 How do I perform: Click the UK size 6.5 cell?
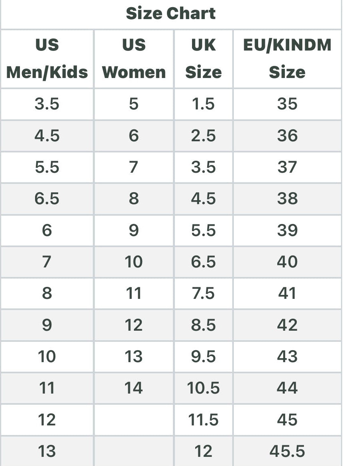[204, 262]
